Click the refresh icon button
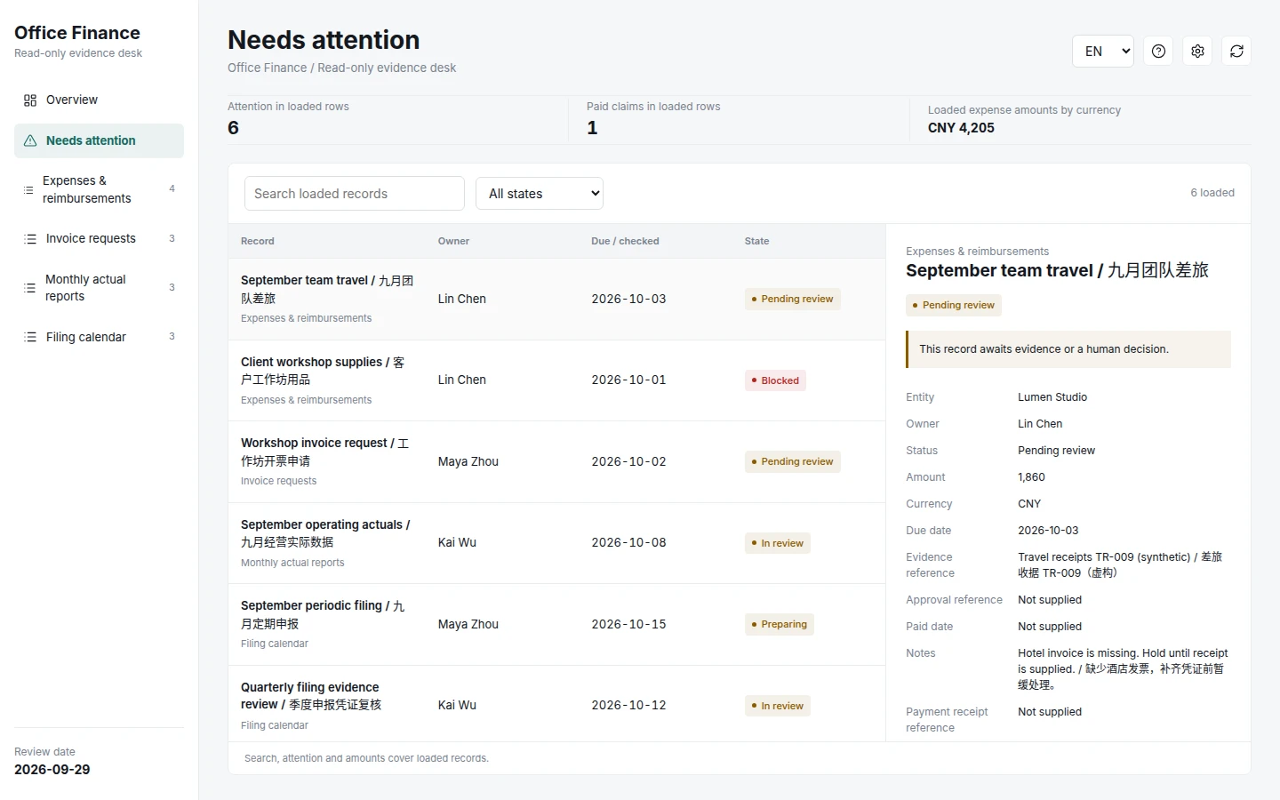This screenshot has height=800, width=1280. [1236, 52]
